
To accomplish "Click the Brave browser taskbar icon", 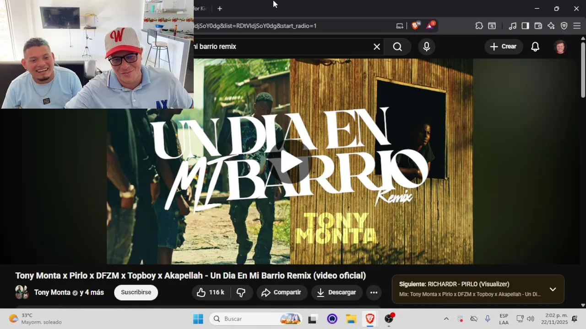I will click(370, 319).
